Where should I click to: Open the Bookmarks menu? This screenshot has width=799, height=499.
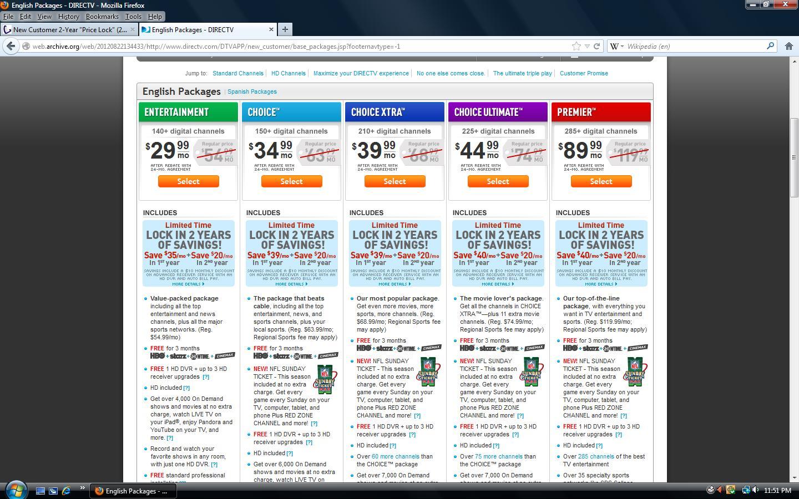102,17
